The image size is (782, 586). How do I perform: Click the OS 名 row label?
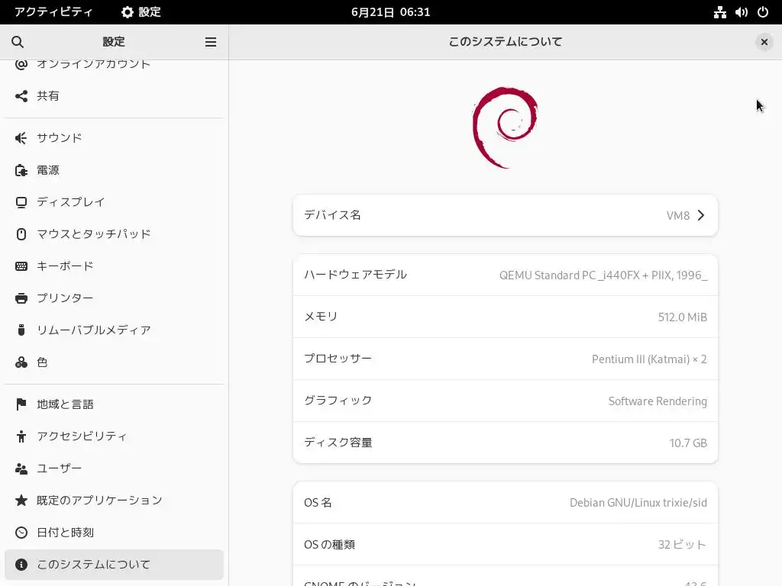click(x=318, y=502)
